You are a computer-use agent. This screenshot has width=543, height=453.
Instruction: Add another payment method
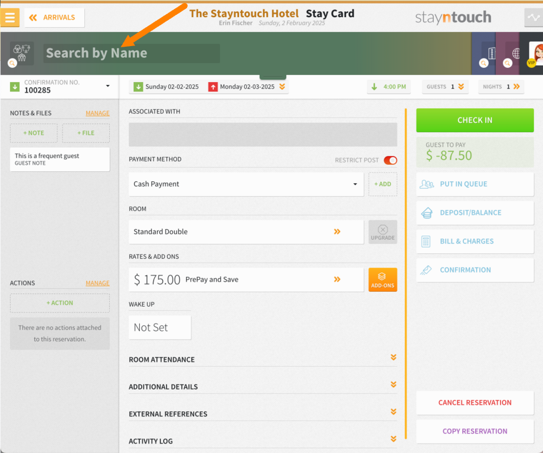click(382, 184)
